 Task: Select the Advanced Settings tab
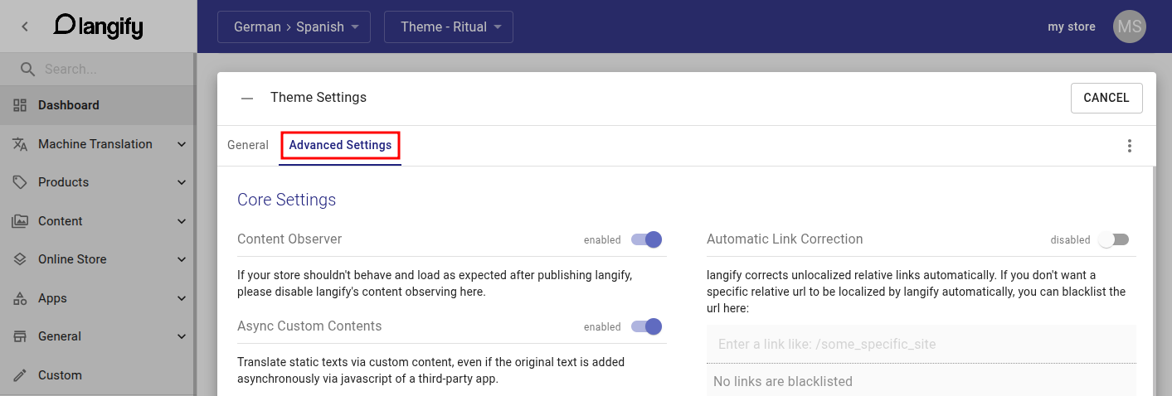click(x=340, y=145)
